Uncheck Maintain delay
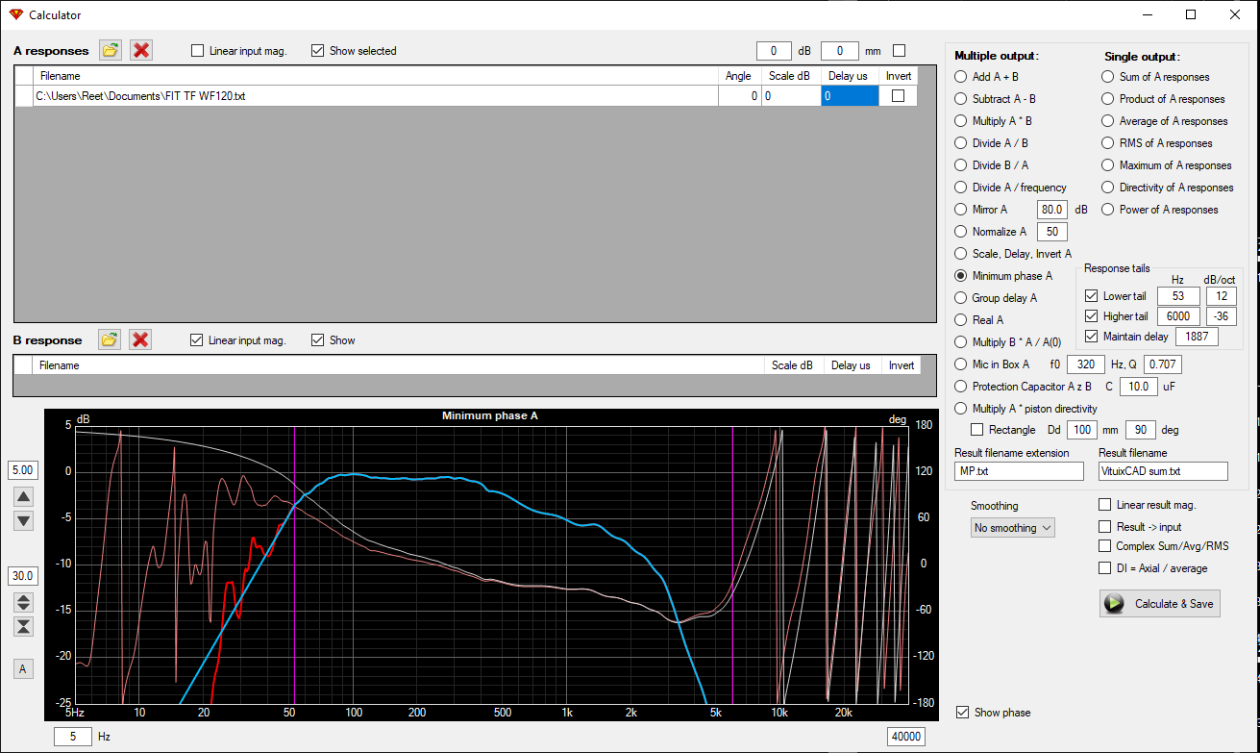1260x753 pixels. 1091,337
